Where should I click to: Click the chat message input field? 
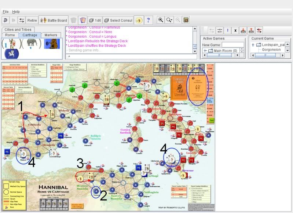(131, 56)
